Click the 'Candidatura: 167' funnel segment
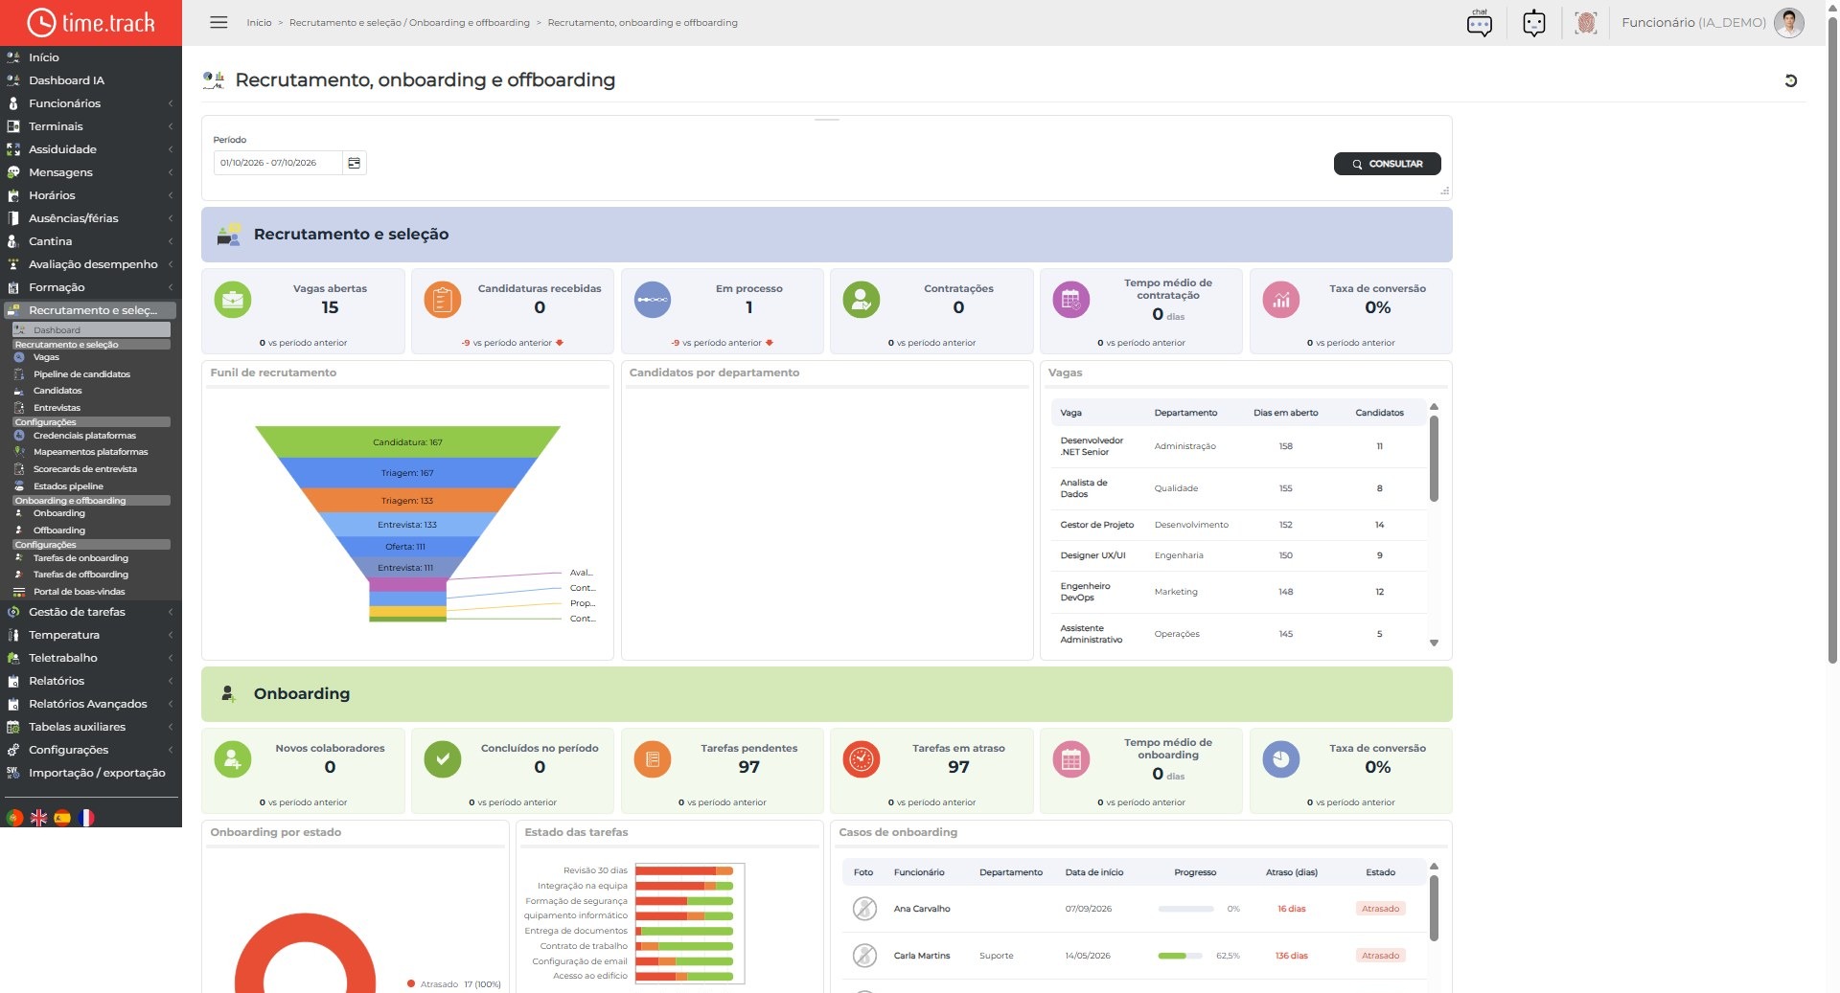1840x993 pixels. point(407,442)
